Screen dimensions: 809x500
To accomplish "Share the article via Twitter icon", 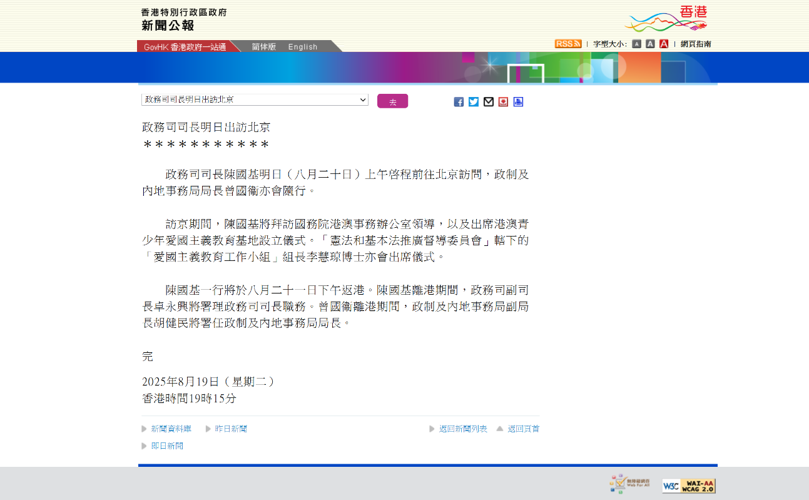I will point(474,102).
